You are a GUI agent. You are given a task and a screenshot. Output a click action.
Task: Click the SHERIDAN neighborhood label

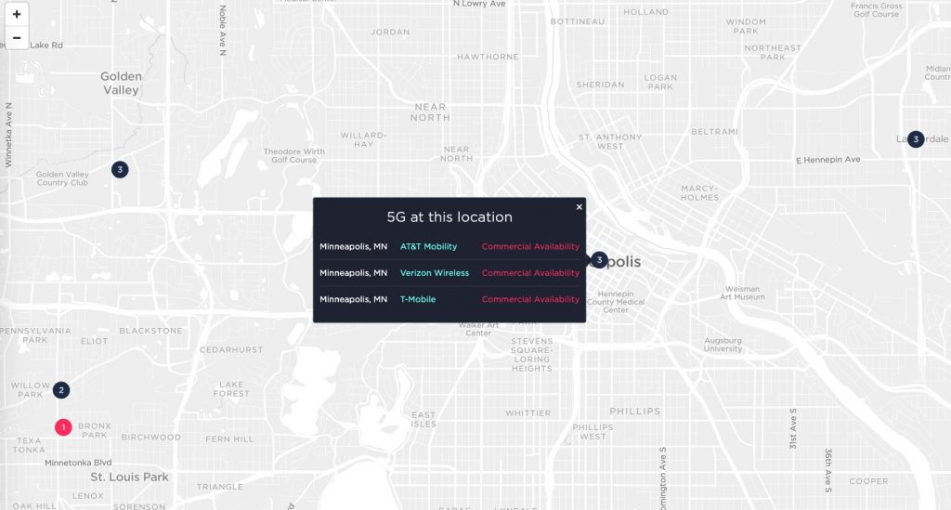click(x=601, y=85)
